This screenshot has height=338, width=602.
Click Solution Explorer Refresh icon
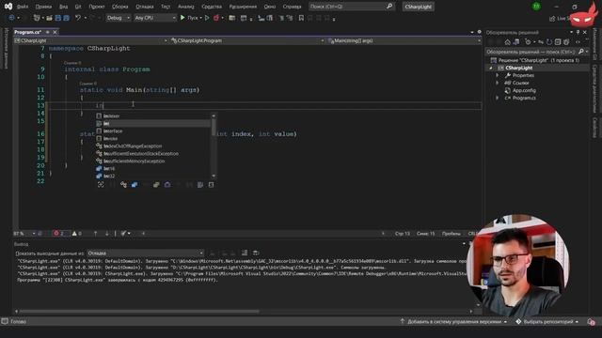(549, 42)
